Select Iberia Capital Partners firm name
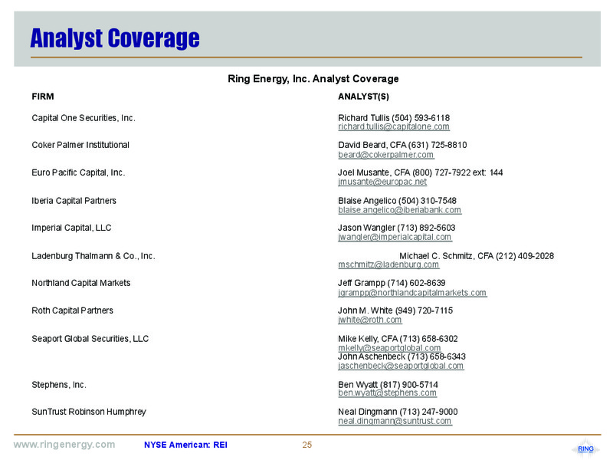 [74, 201]
